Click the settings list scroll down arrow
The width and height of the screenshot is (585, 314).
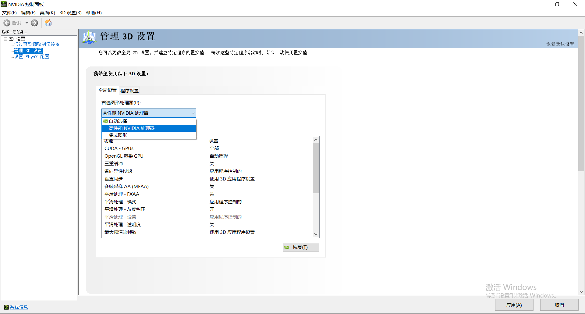click(316, 234)
